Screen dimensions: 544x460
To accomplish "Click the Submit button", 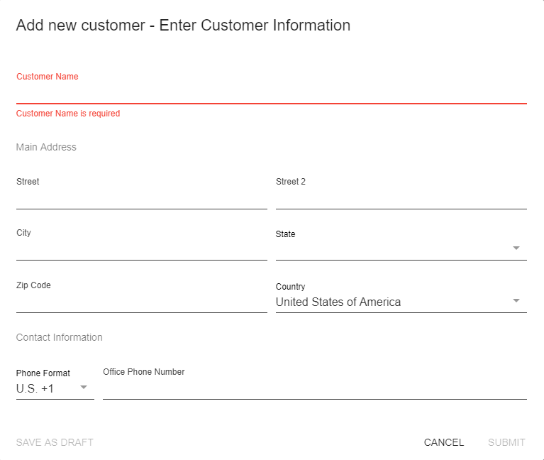I will coord(506,442).
